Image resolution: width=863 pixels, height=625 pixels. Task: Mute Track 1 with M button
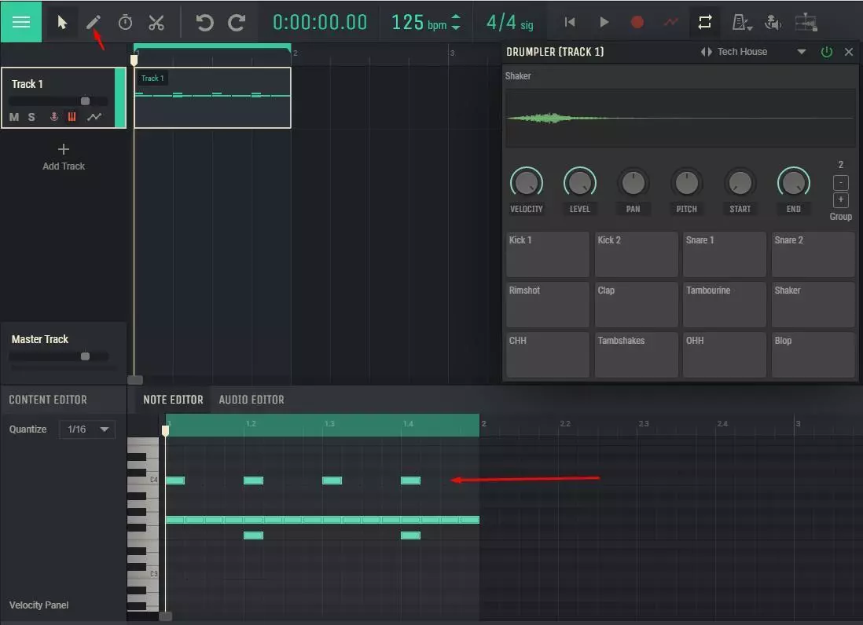pos(14,117)
